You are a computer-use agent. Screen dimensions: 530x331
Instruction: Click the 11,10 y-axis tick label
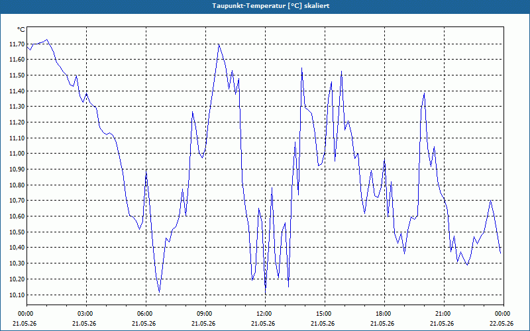pos(17,138)
